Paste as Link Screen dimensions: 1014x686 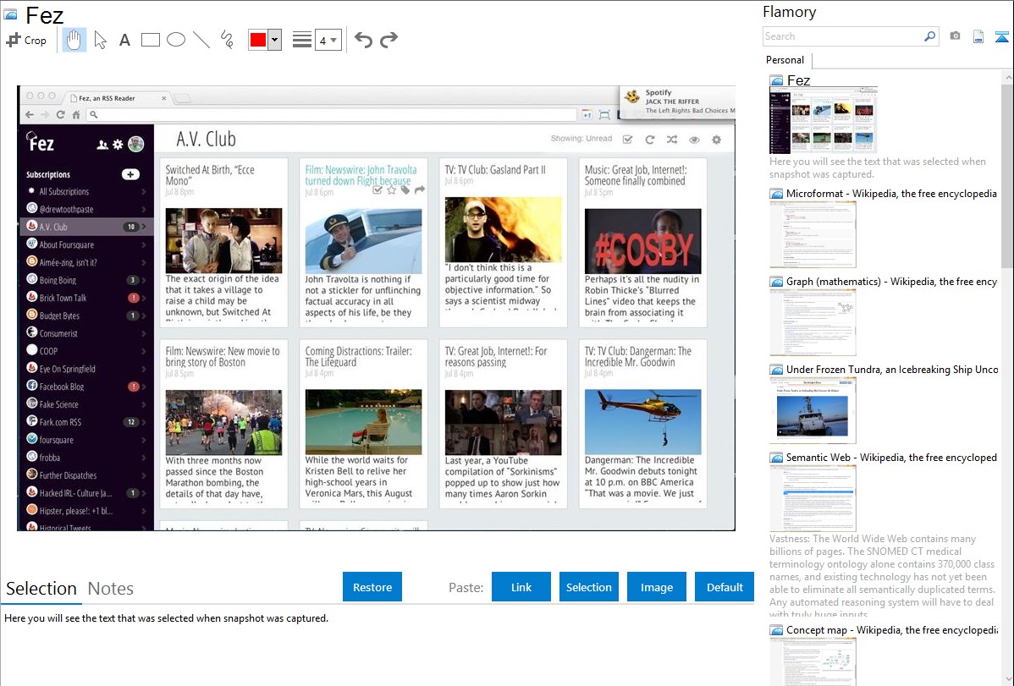521,587
